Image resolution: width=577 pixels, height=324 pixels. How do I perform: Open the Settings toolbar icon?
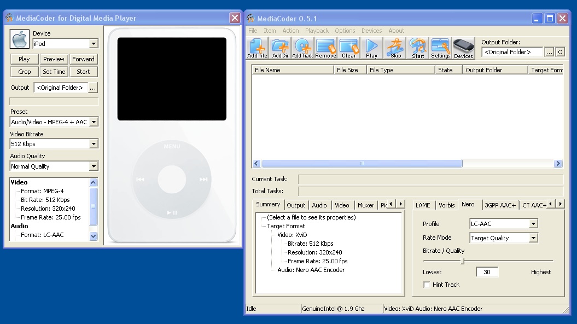pos(440,48)
